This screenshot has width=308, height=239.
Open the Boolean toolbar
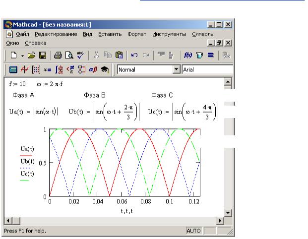coord(70,69)
